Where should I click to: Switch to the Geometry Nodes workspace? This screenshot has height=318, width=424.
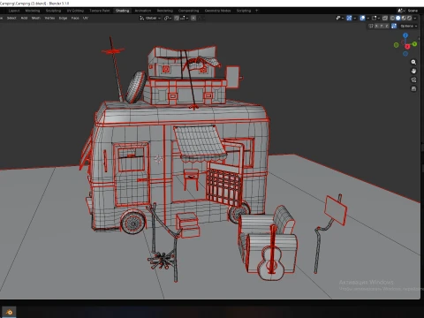[217, 11]
